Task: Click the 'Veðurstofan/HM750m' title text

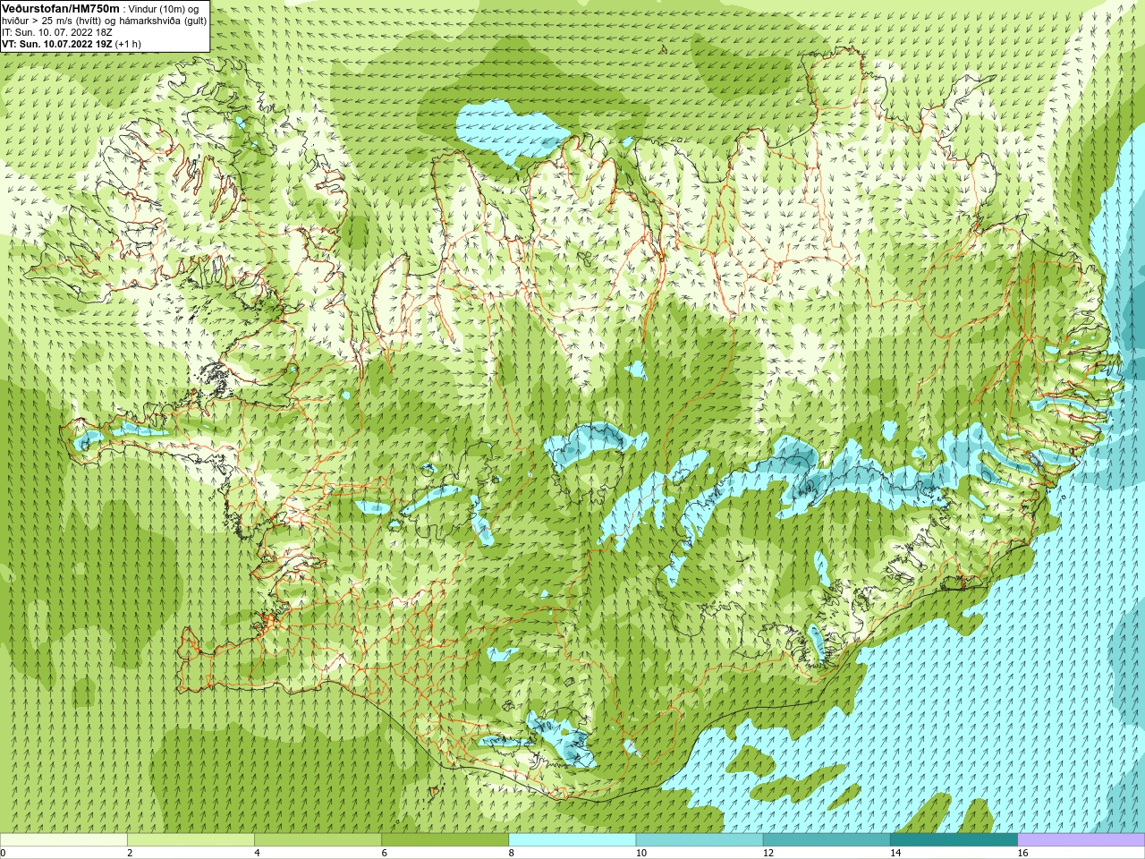Action: point(60,7)
